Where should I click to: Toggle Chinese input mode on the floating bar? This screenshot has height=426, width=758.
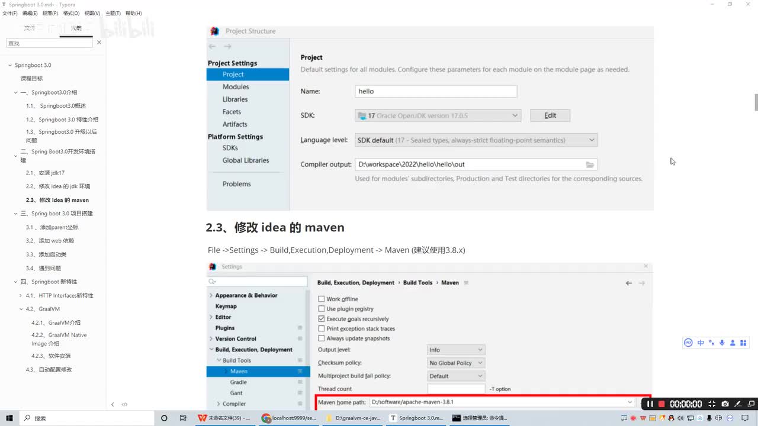click(701, 343)
